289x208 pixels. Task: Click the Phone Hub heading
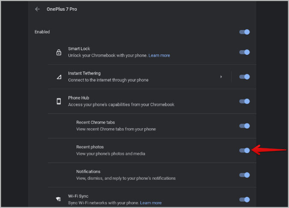tap(78, 98)
